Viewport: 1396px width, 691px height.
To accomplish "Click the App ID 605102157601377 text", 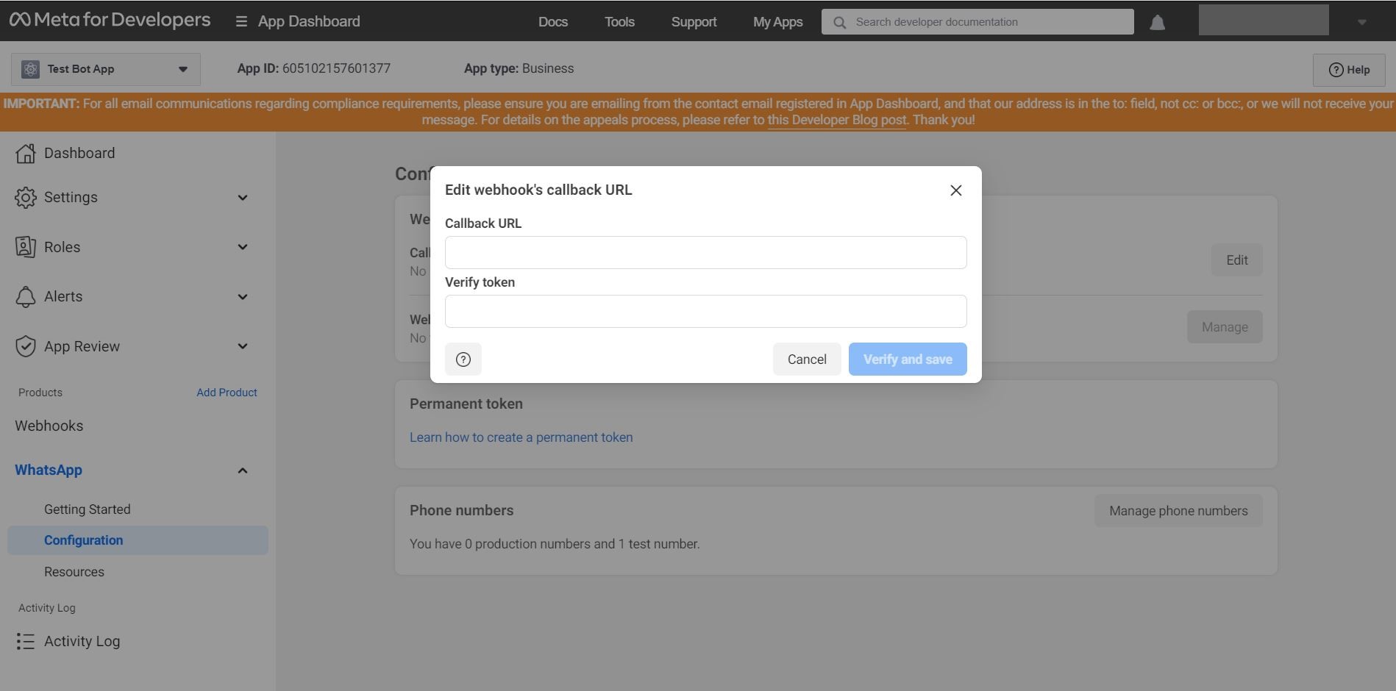I will click(x=314, y=68).
